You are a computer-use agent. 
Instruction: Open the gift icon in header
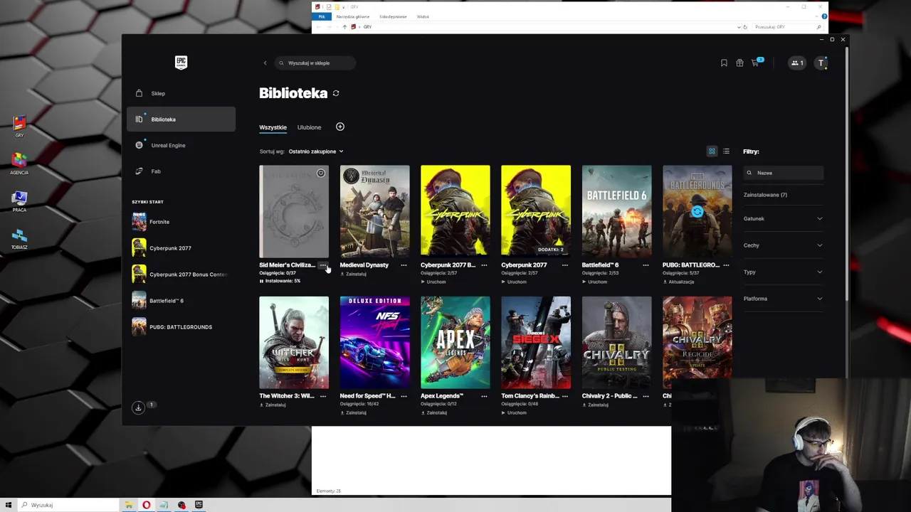739,63
